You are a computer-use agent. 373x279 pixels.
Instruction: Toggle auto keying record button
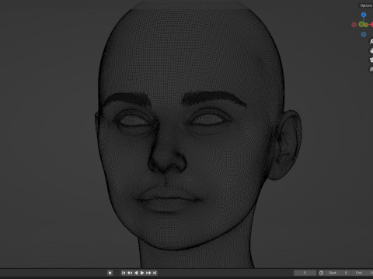(x=110, y=273)
